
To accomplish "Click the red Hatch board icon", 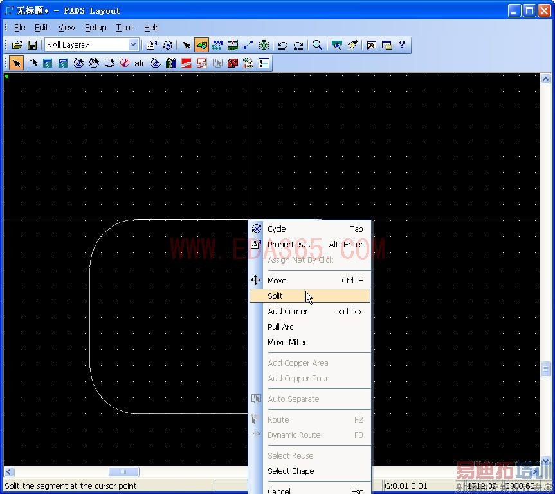I will point(233,63).
